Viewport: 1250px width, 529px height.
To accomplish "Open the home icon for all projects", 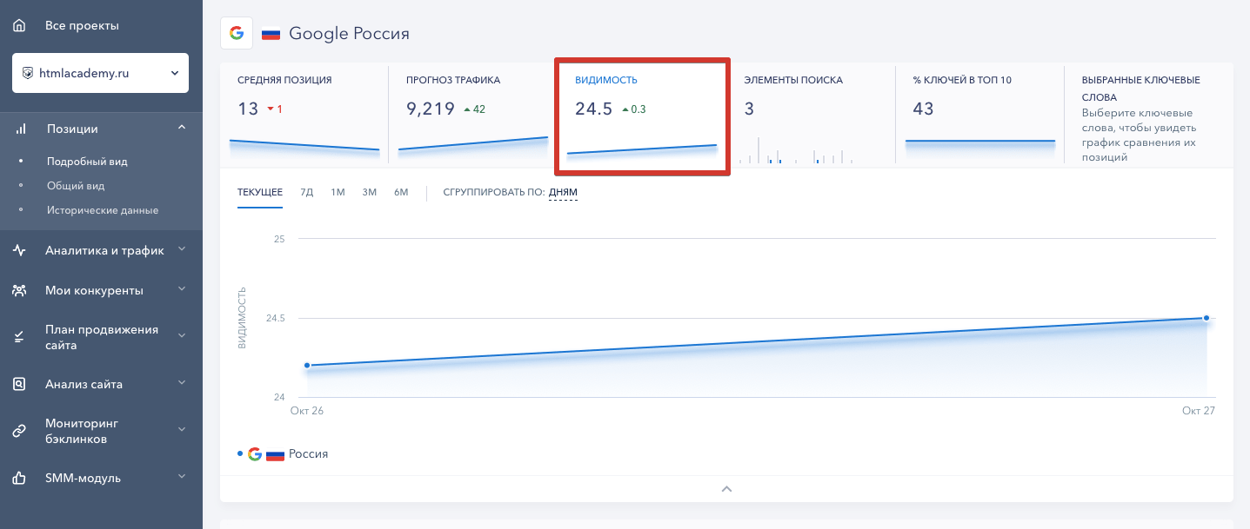I will 19,25.
